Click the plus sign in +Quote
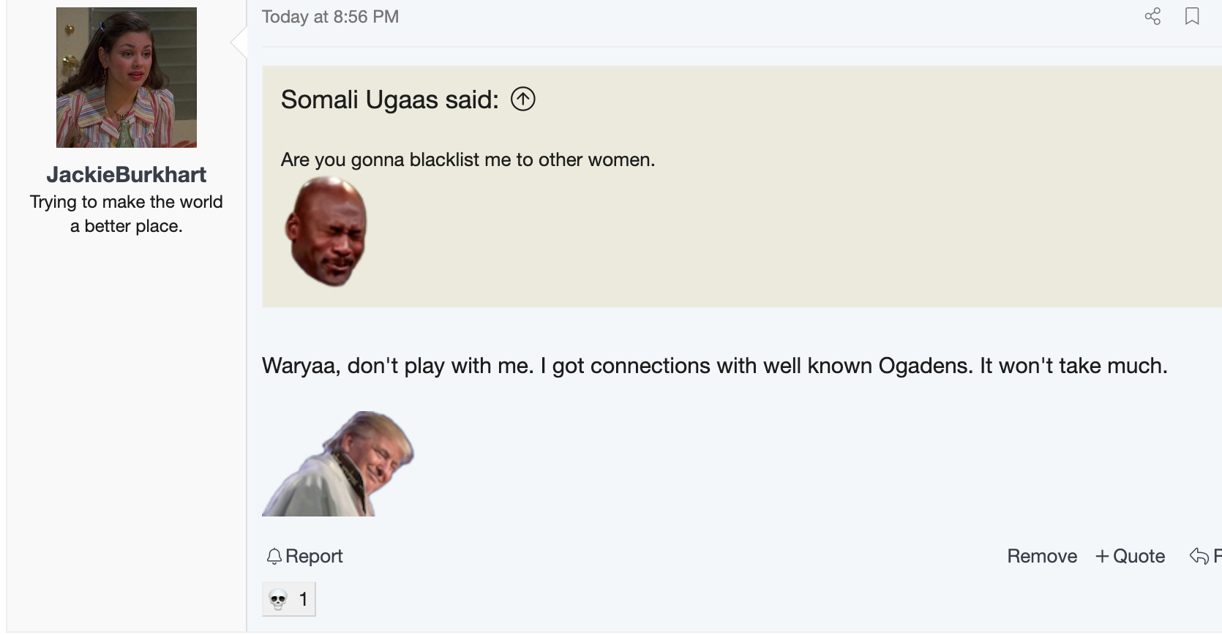1222x635 pixels. [x=1102, y=556]
